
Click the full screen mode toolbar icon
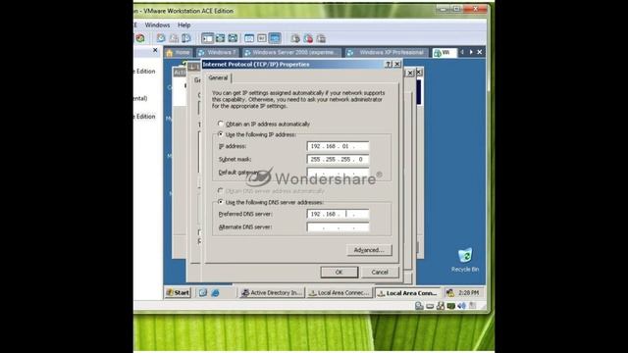click(233, 38)
